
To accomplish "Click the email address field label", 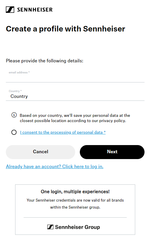I will [x=19, y=72].
